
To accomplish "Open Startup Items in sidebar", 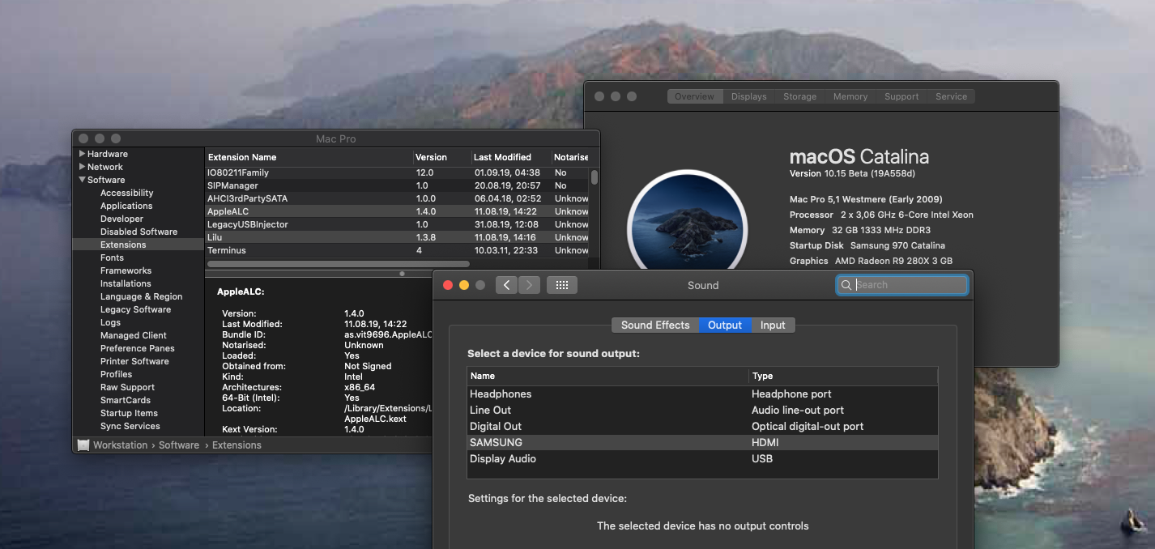I will click(x=129, y=413).
